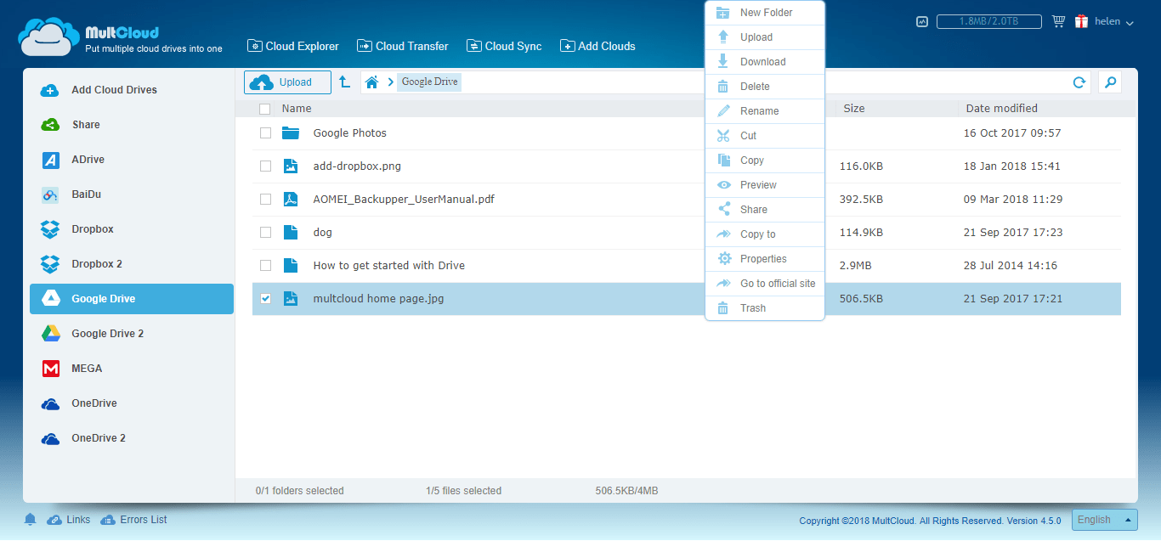1161x541 pixels.
Task: Choose Preview from context menu
Action: click(x=765, y=185)
